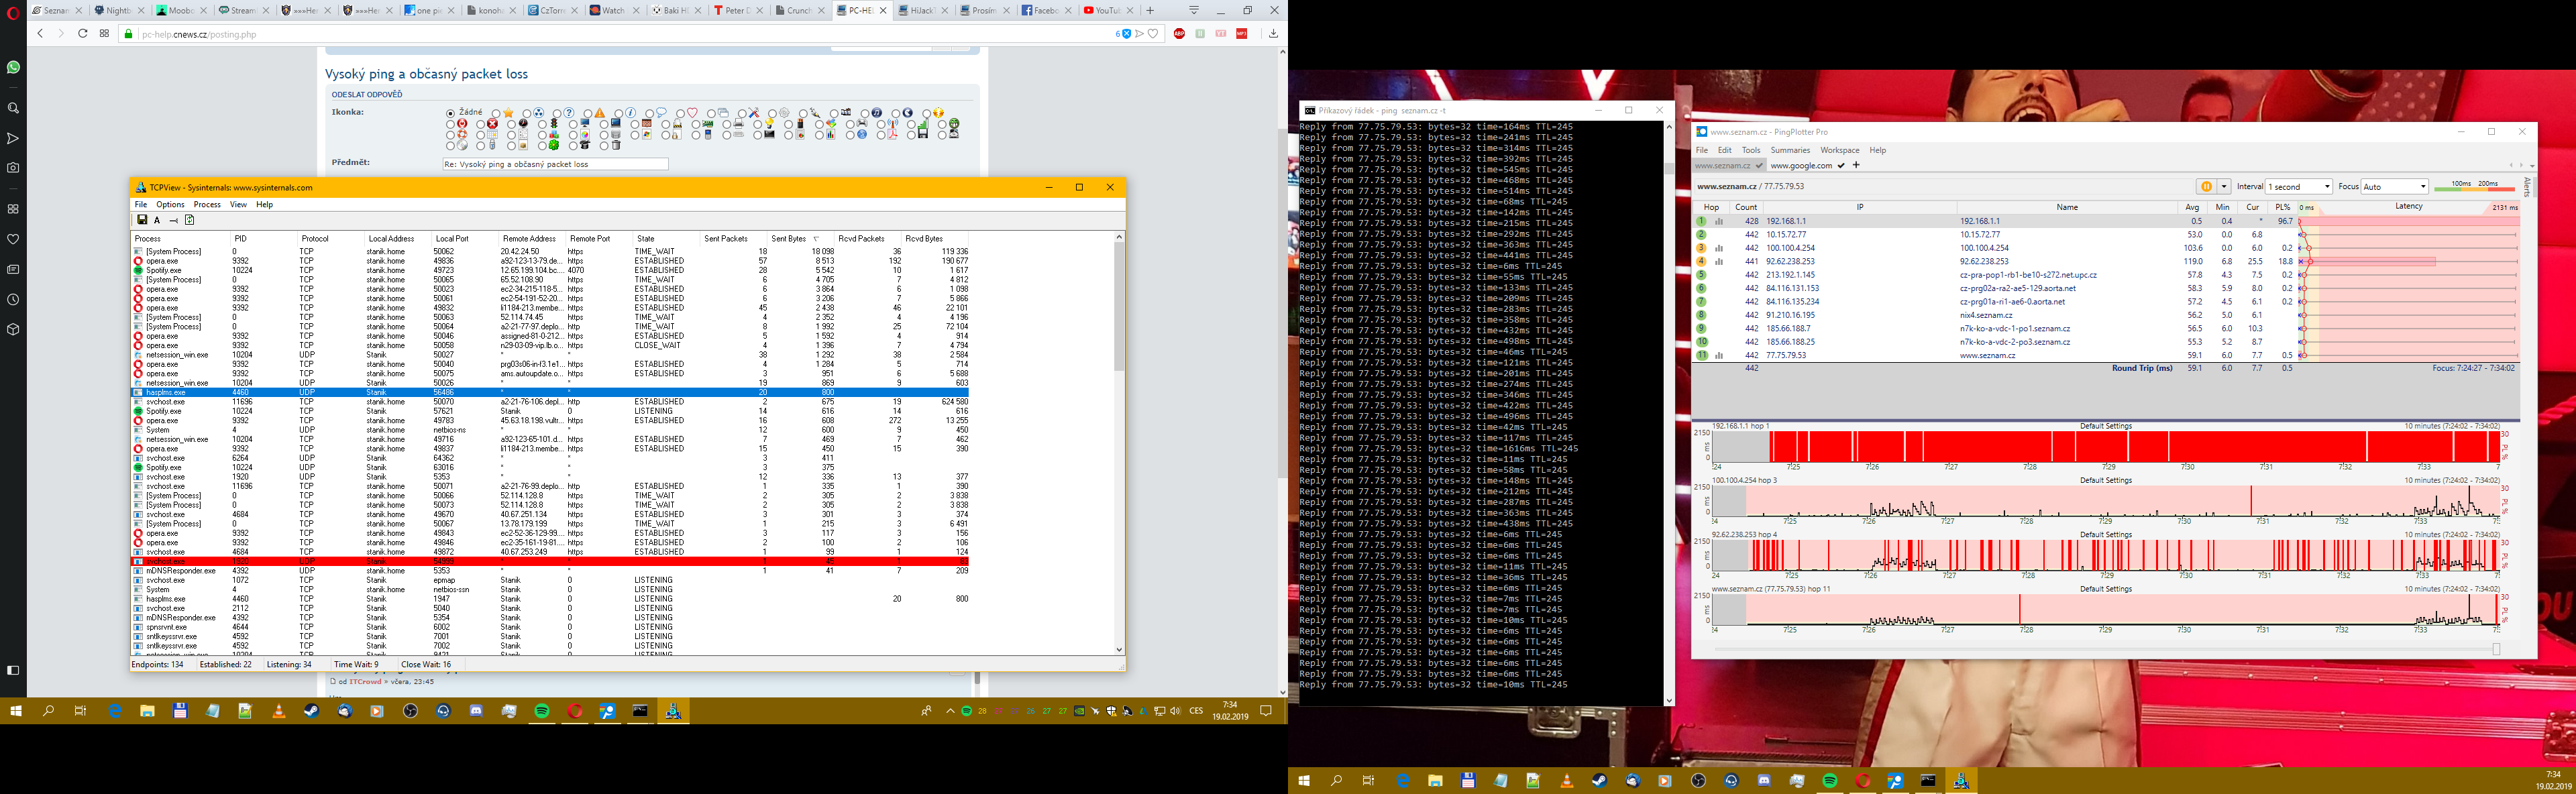Viewport: 2576px width, 794px height.
Task: Open the TCPView Options menu
Action: pos(170,205)
